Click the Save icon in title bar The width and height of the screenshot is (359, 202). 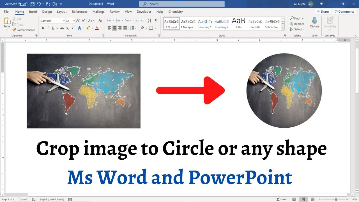[33, 4]
